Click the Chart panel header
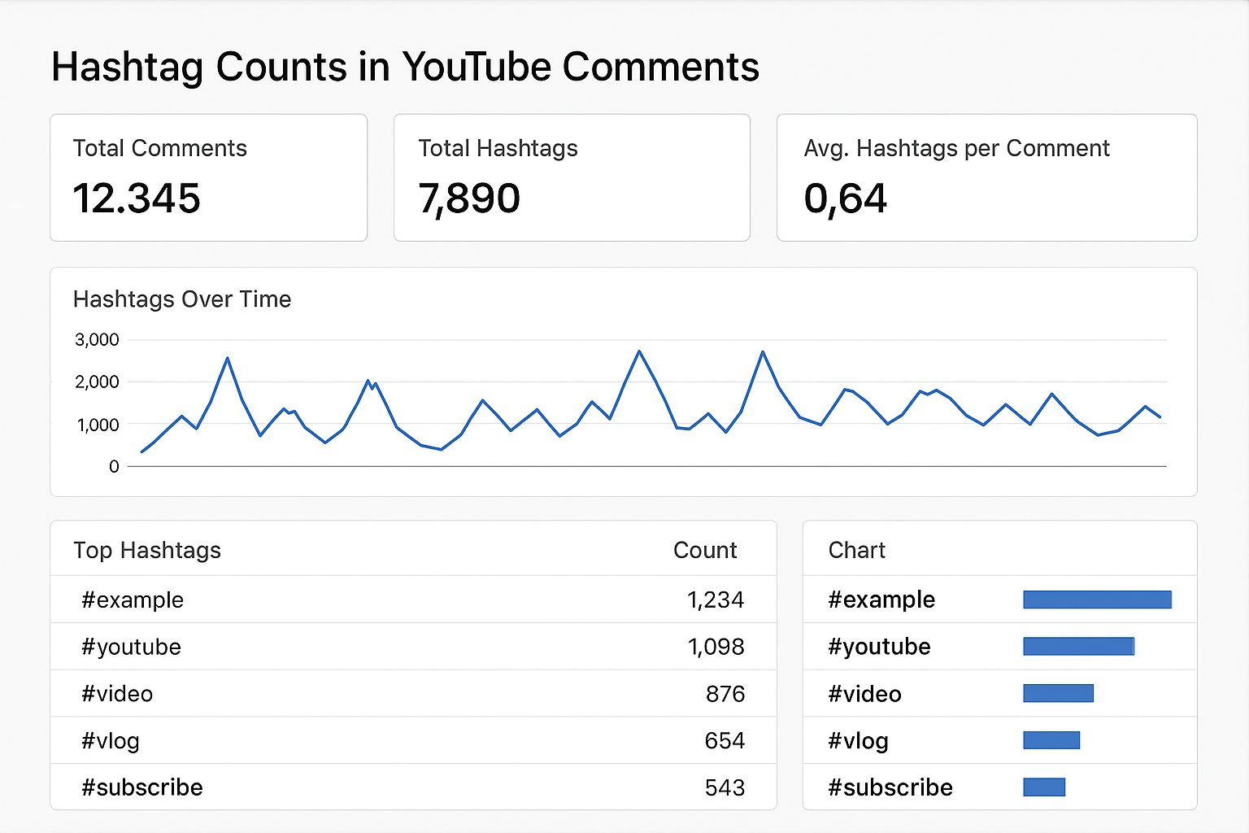 coord(856,551)
